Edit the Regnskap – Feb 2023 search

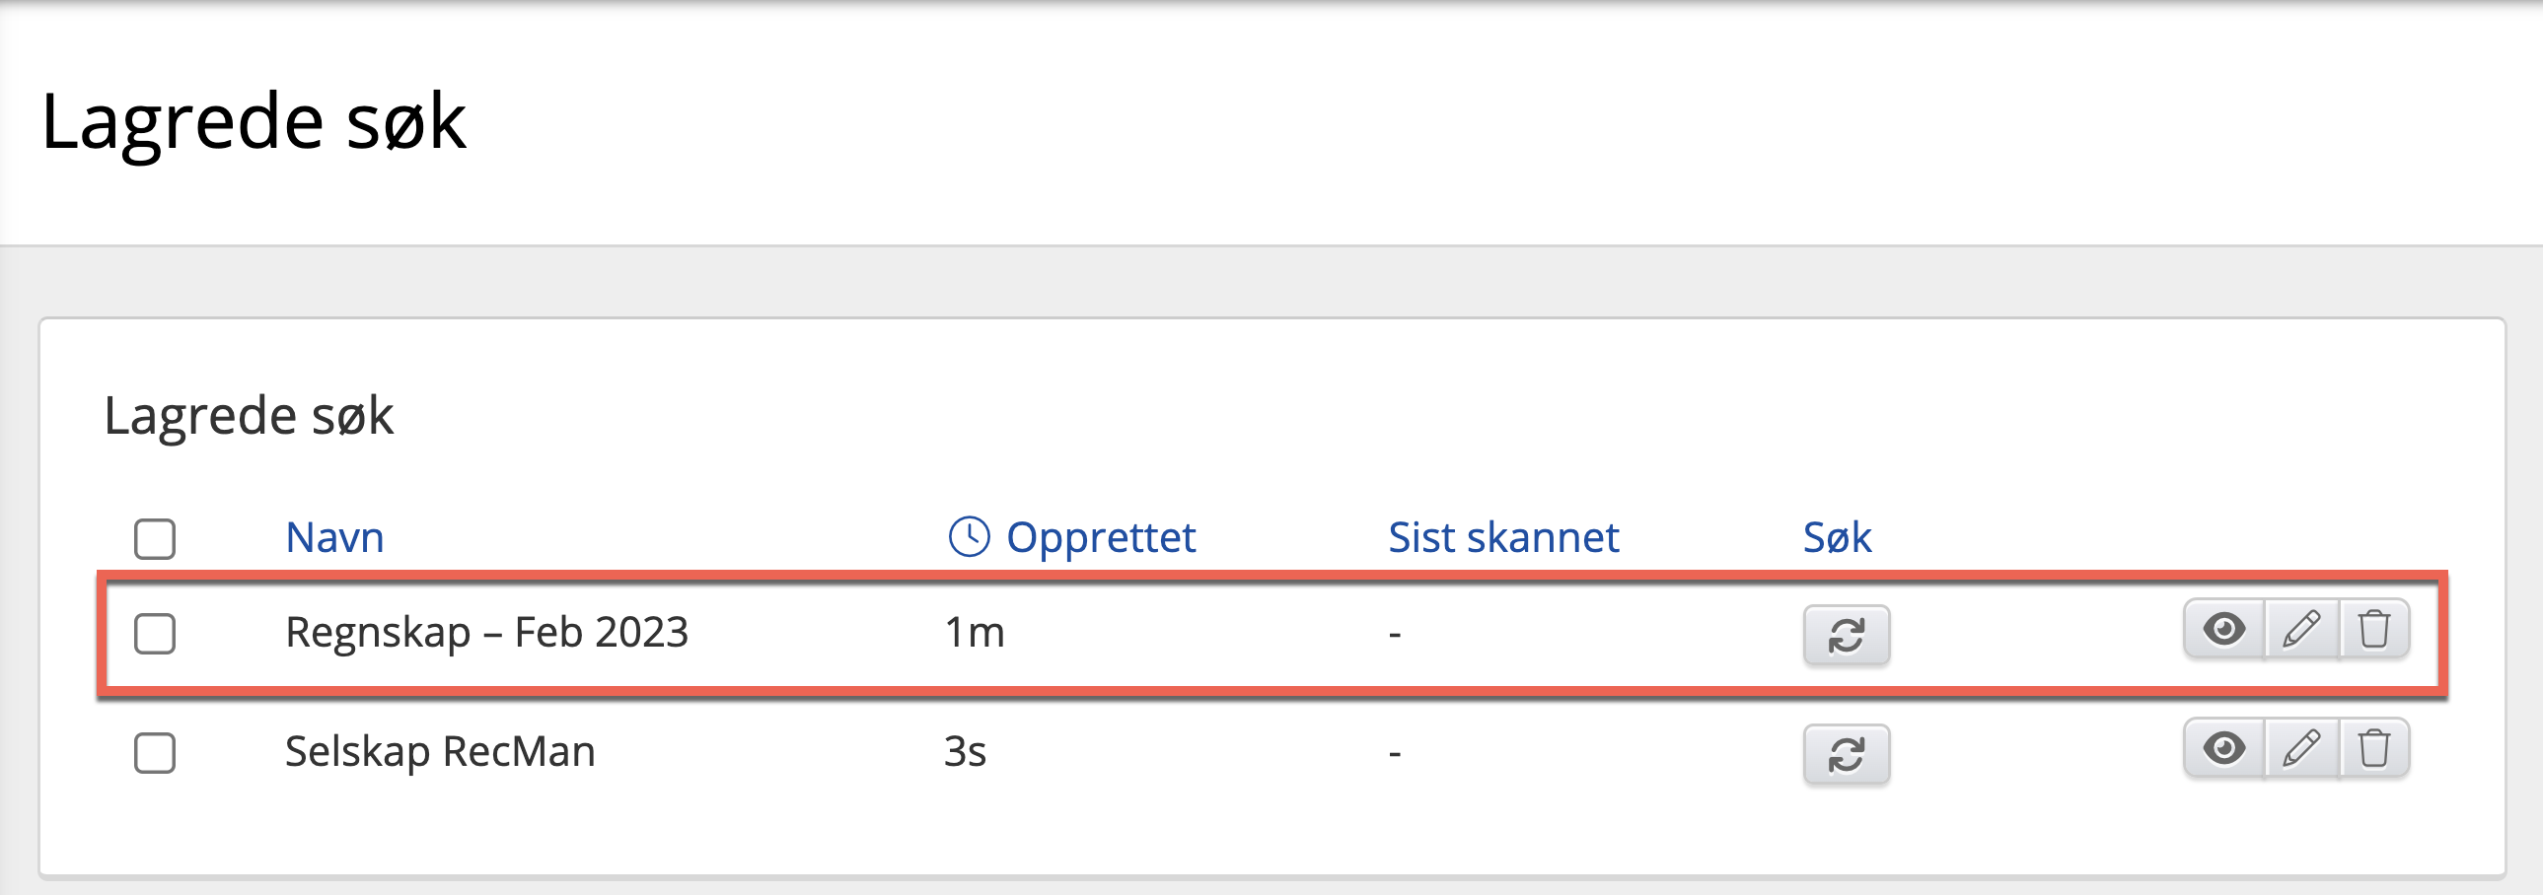point(2301,629)
